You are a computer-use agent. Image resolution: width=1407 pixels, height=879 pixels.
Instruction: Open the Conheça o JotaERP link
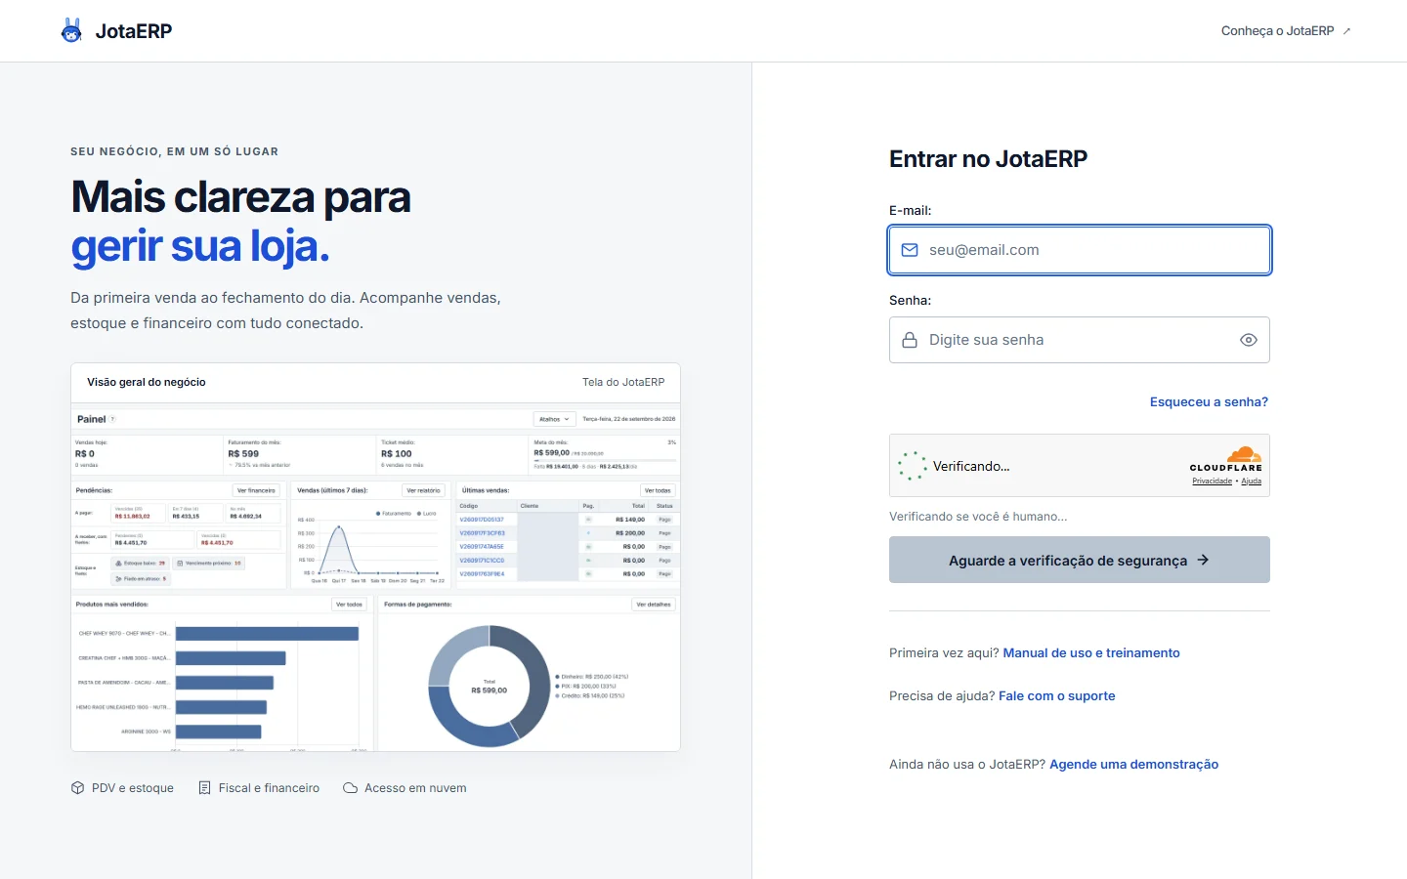(x=1286, y=31)
